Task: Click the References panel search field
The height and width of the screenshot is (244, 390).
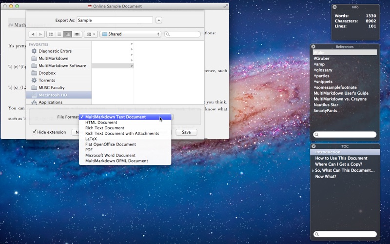Action: click(345, 135)
